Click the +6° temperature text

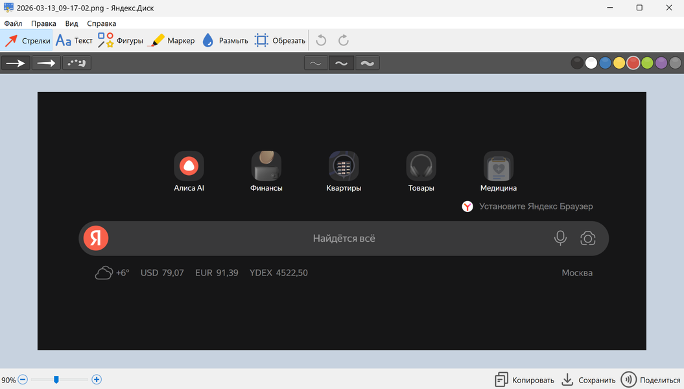point(123,273)
